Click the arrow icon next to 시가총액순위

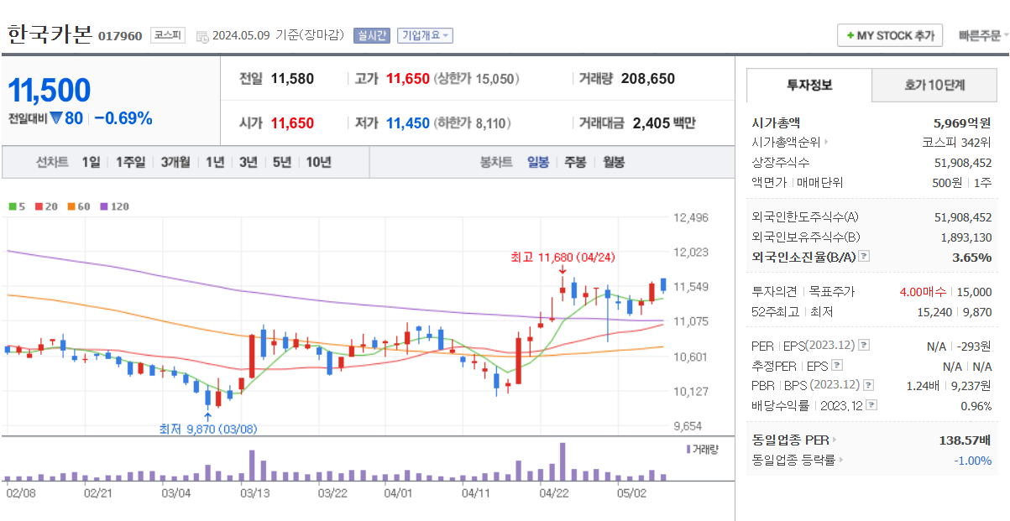(x=826, y=143)
